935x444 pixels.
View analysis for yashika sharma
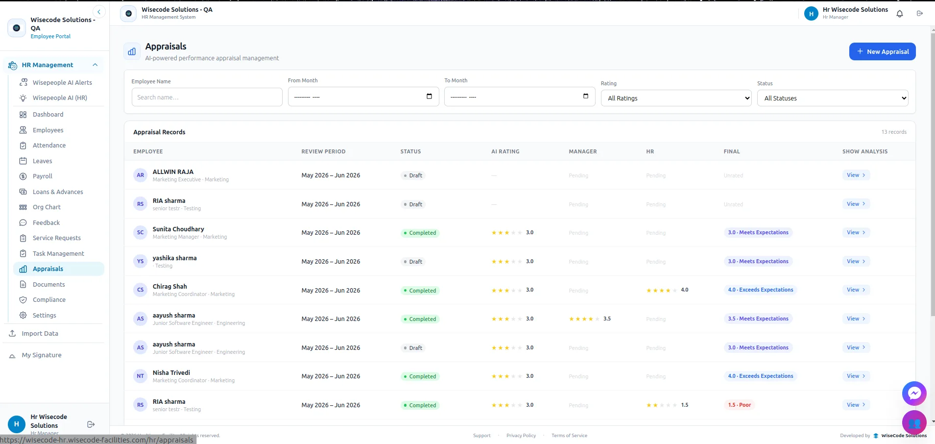(x=856, y=261)
